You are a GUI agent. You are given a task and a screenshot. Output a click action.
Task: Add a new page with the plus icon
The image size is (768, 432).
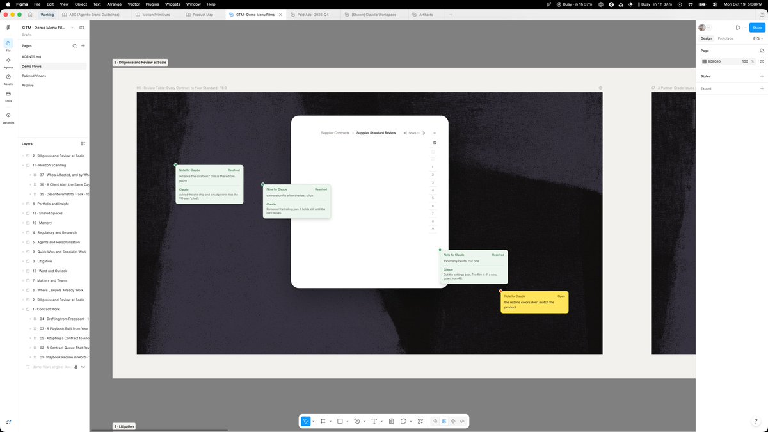pos(83,46)
